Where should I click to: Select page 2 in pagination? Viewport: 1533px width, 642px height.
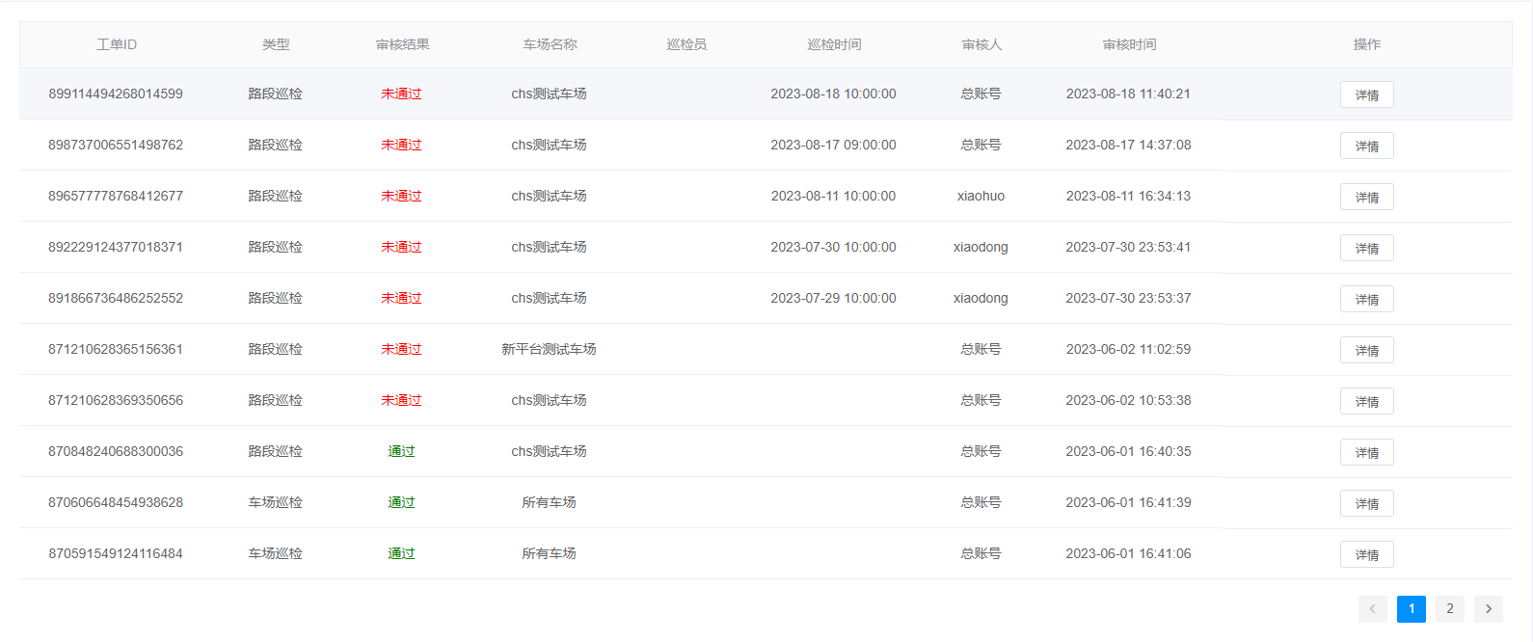point(1449,608)
